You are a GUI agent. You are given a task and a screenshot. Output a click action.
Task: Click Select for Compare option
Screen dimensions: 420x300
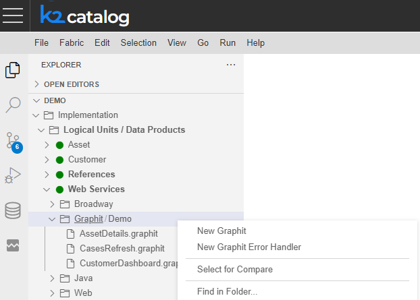click(234, 270)
